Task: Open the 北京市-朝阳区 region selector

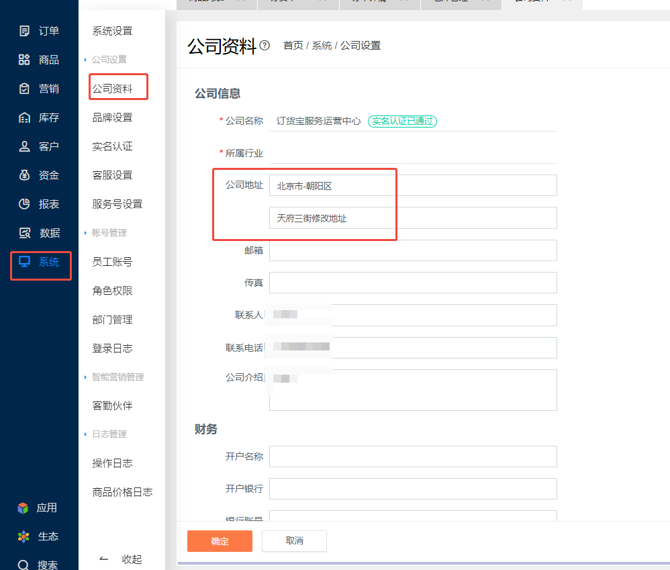Action: click(x=413, y=185)
